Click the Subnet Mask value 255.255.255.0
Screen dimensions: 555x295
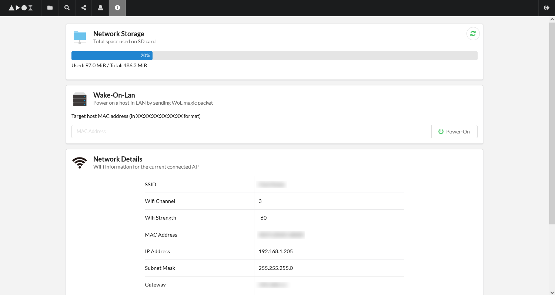pos(275,268)
